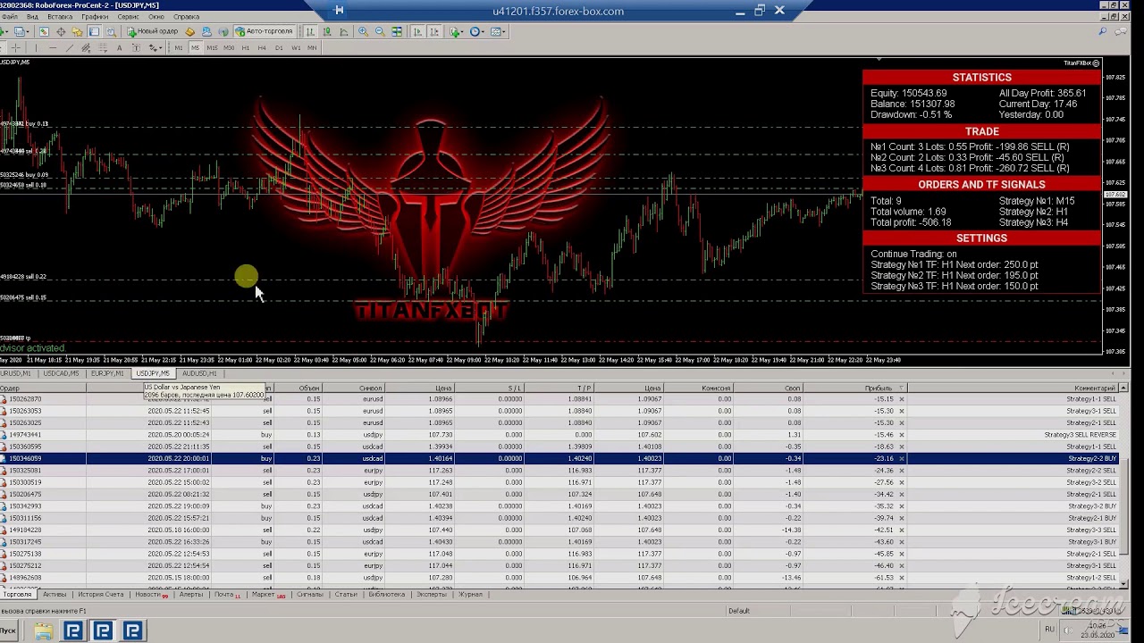The height and width of the screenshot is (643, 1144).
Task: Switch chart to M15 timeframe
Action: point(212,48)
